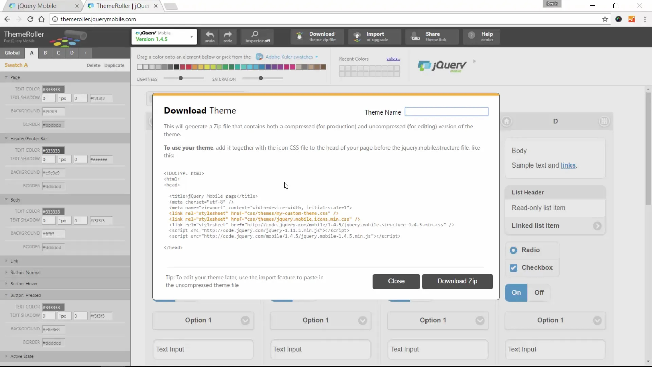The image size is (652, 367).
Task: Open the jQuery Mobile version dropdown
Action: (164, 36)
